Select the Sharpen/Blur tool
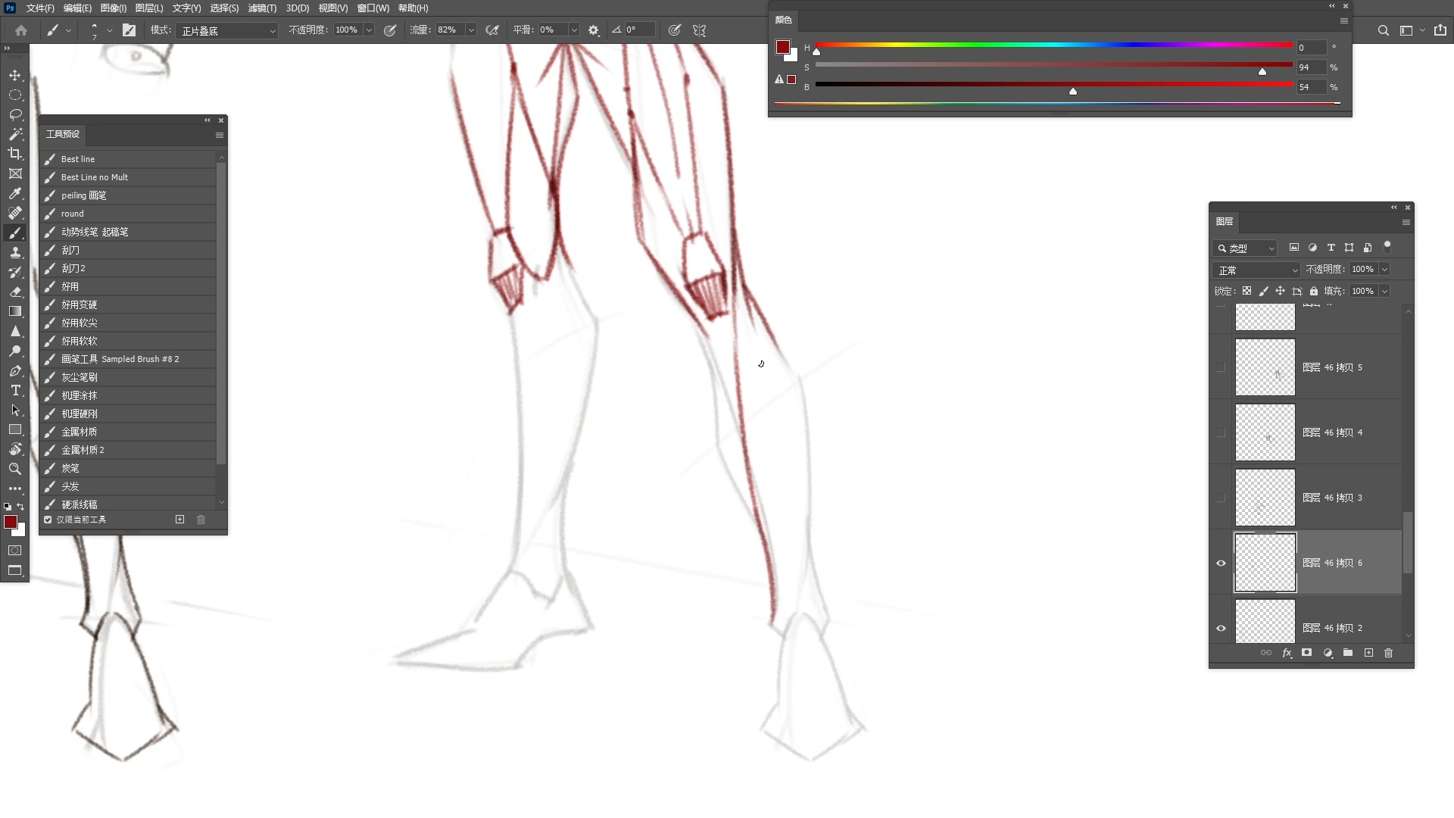This screenshot has width=1454, height=818. coord(15,332)
